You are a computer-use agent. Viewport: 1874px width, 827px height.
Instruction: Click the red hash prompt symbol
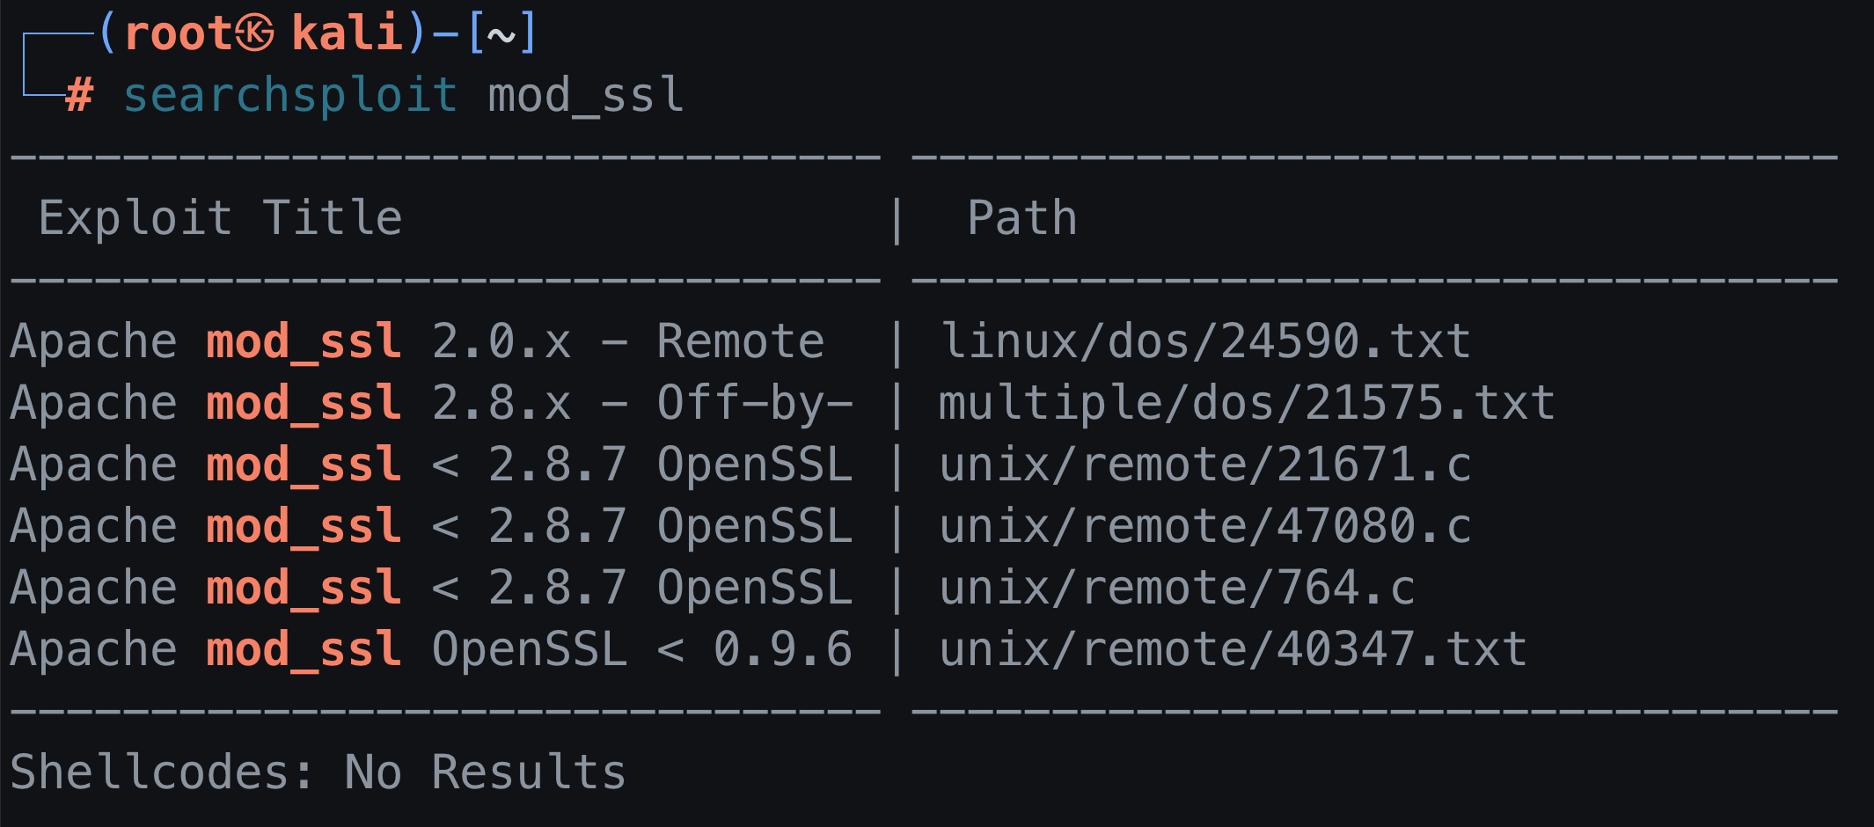(79, 95)
